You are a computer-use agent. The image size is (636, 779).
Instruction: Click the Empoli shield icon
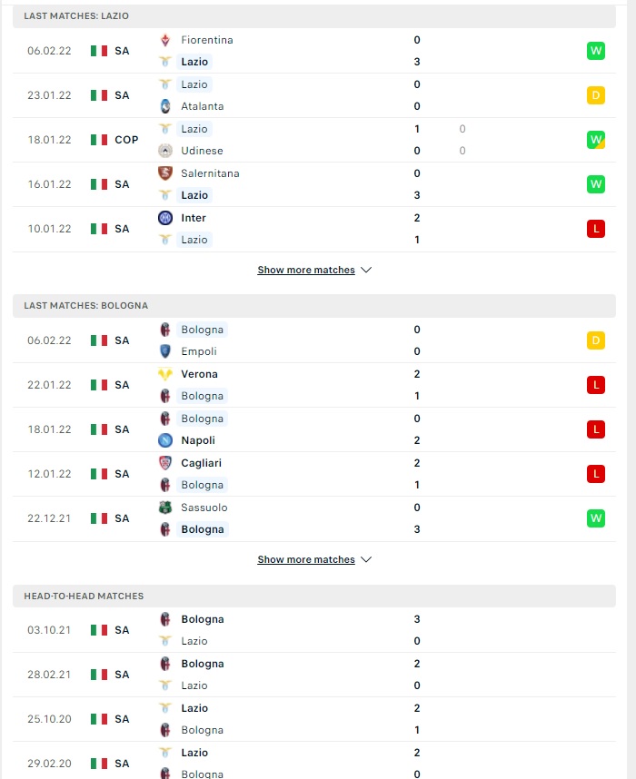coord(165,351)
